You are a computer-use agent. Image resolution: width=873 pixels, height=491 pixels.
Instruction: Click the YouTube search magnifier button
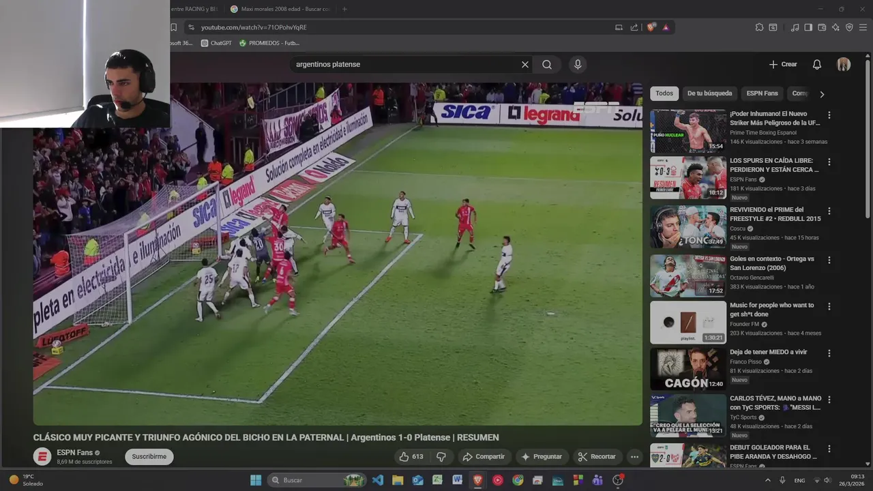547,64
